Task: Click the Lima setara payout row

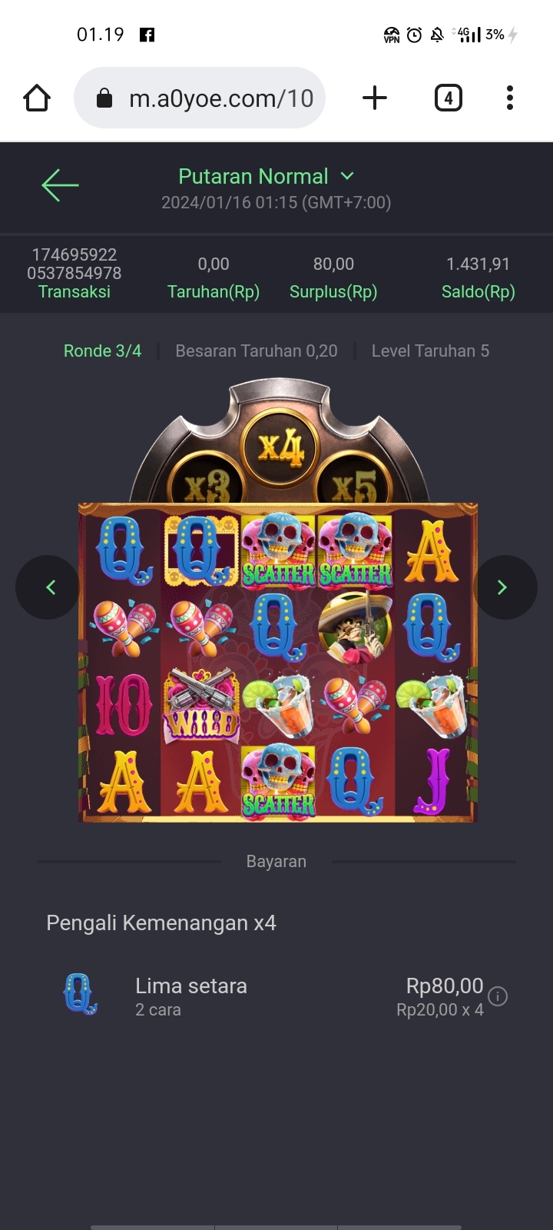Action: [x=276, y=996]
